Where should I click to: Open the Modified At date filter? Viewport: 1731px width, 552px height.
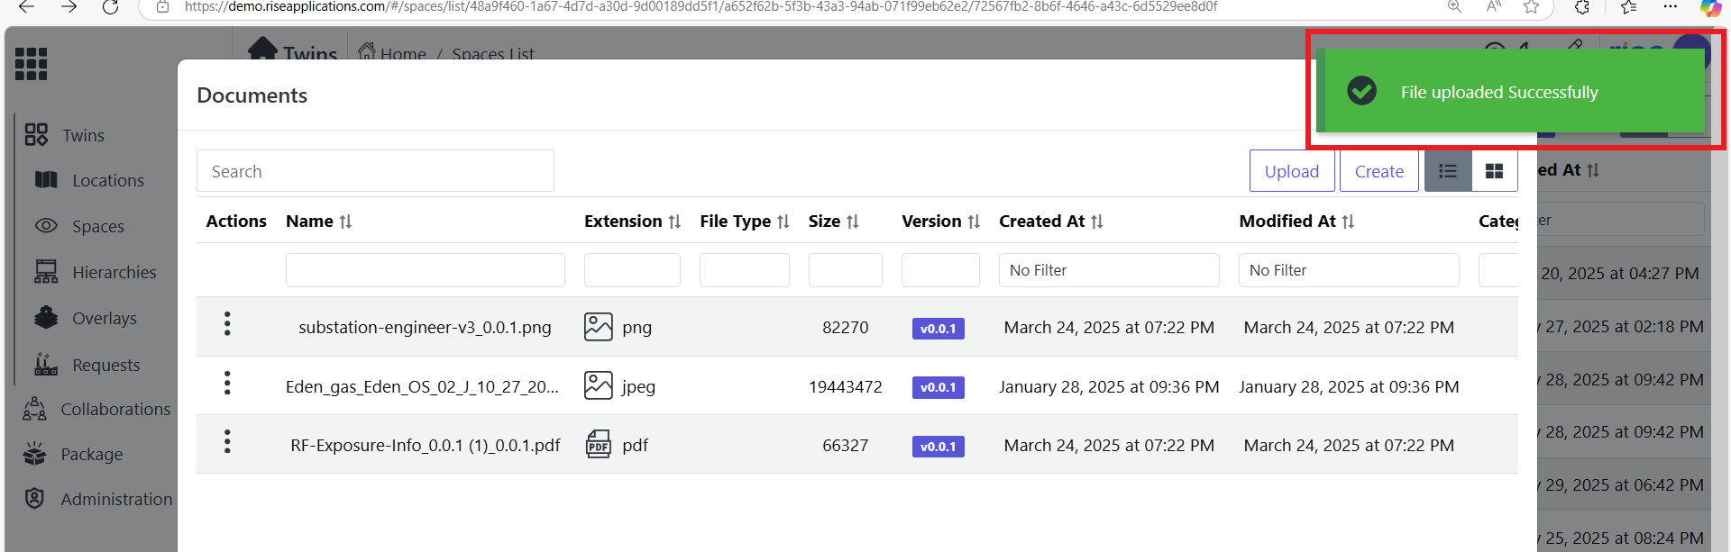1349,270
